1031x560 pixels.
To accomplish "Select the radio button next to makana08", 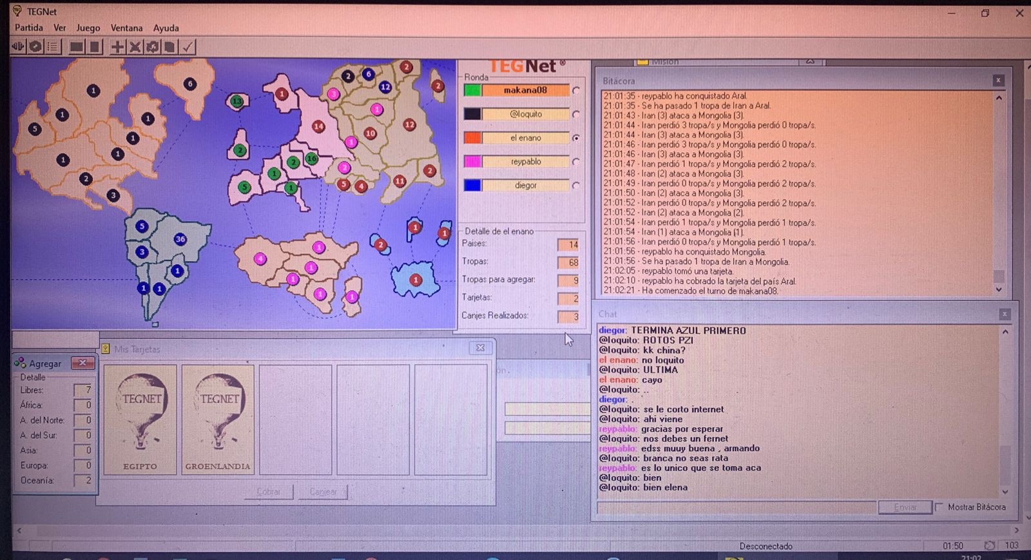I will tap(576, 91).
